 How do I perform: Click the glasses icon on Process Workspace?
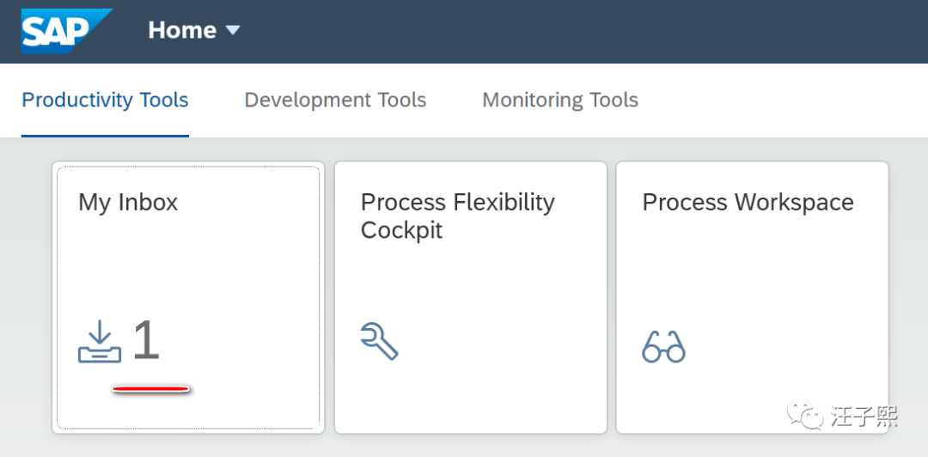[x=663, y=346]
